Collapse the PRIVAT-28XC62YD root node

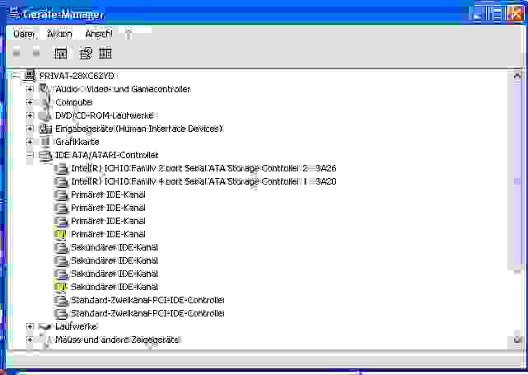[x=15, y=76]
